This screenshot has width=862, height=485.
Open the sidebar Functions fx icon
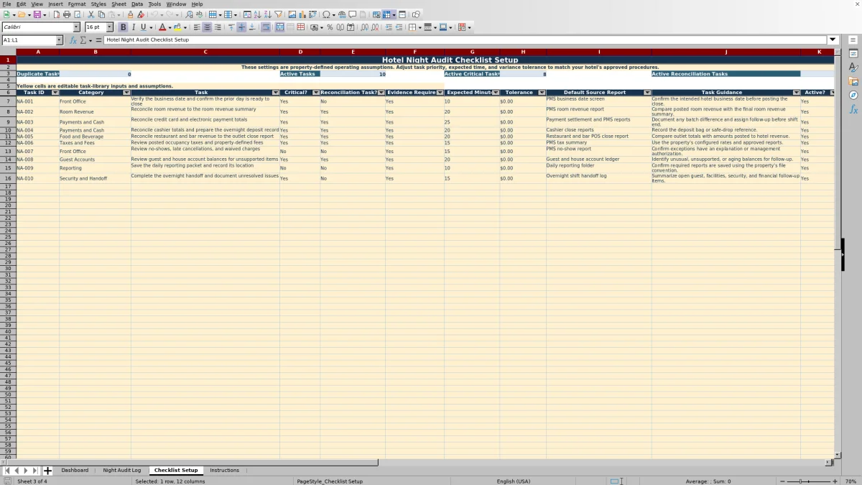coord(853,109)
